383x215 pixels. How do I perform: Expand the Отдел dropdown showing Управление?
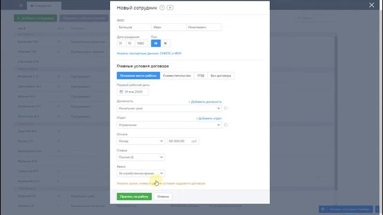(169, 125)
